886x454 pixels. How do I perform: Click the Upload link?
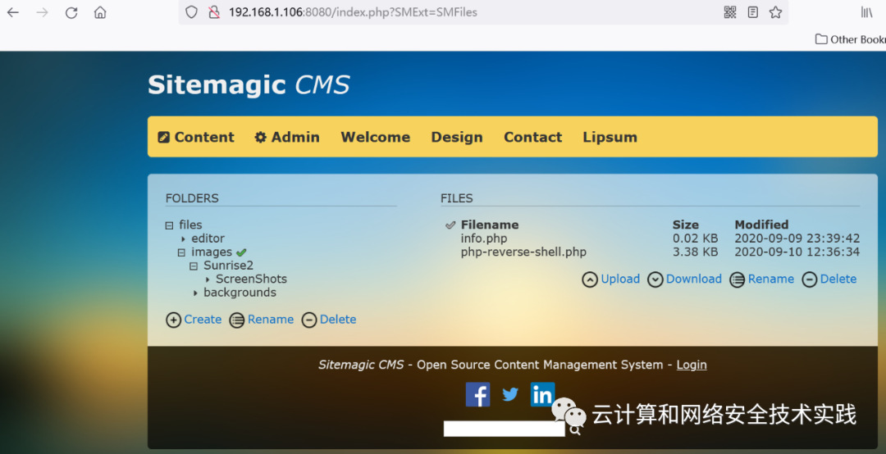(620, 279)
